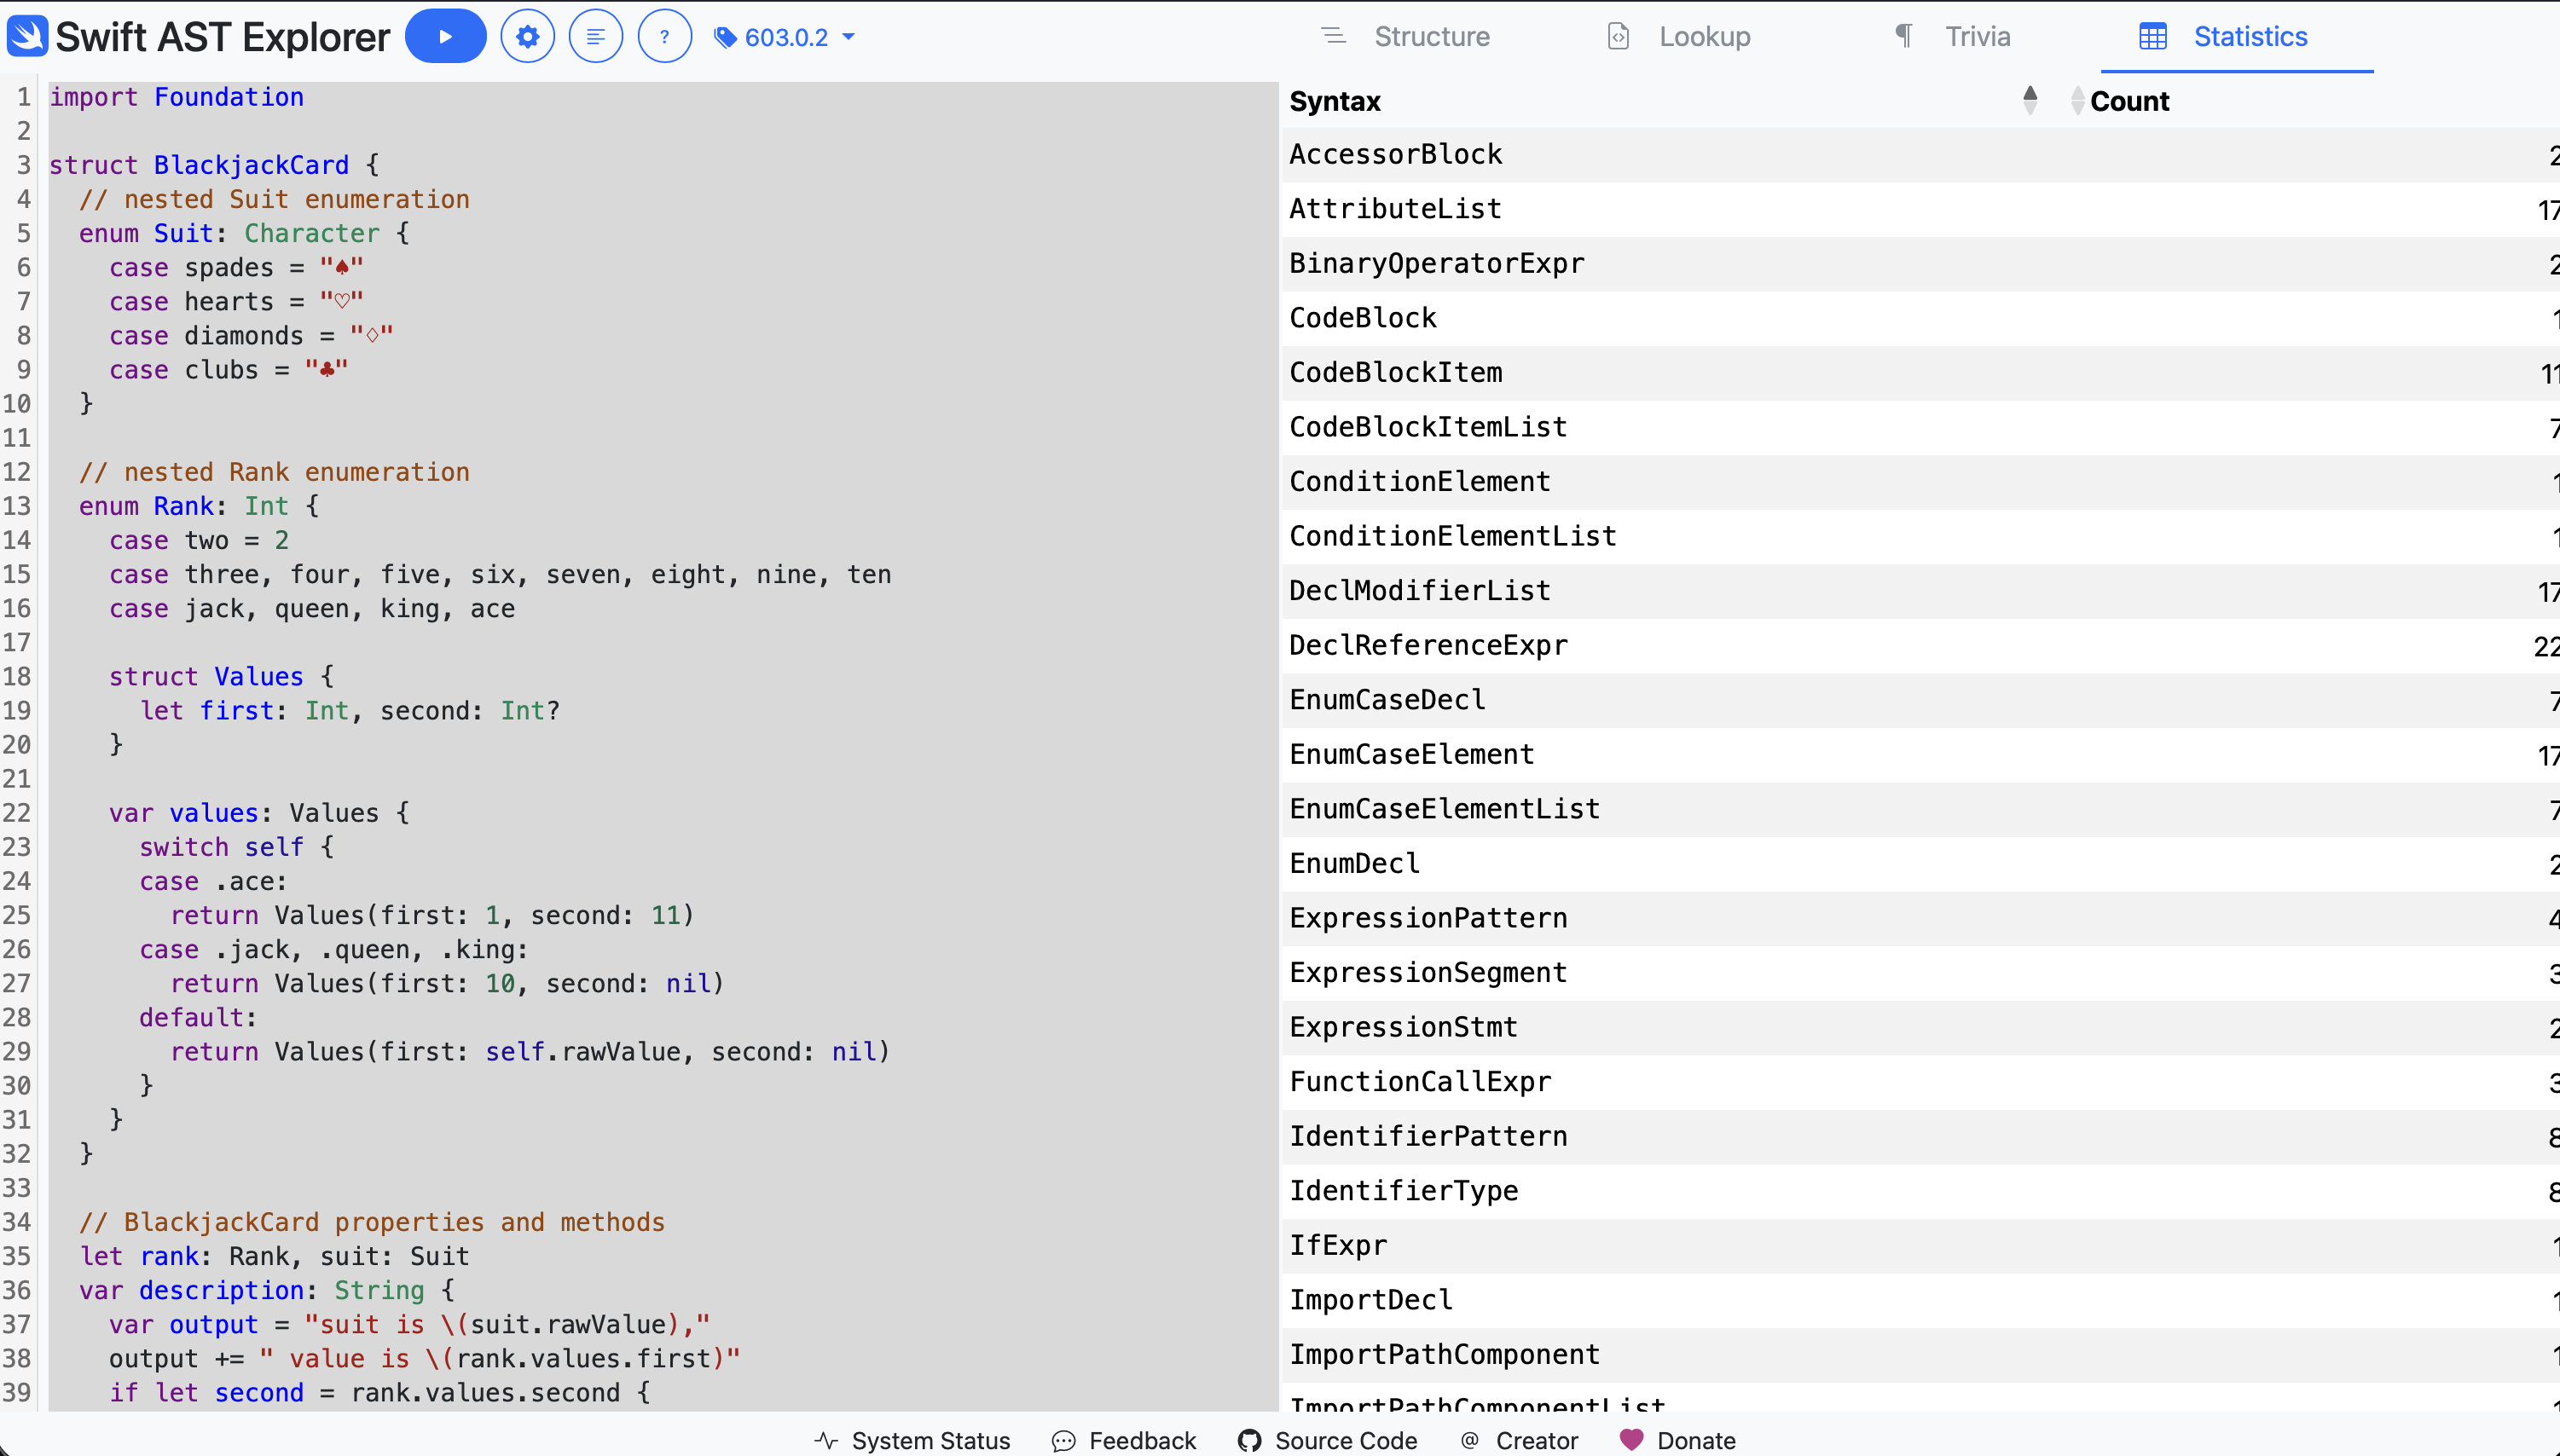Open System Status link in footer
Image resolution: width=2560 pixels, height=1456 pixels.
tap(912, 1440)
